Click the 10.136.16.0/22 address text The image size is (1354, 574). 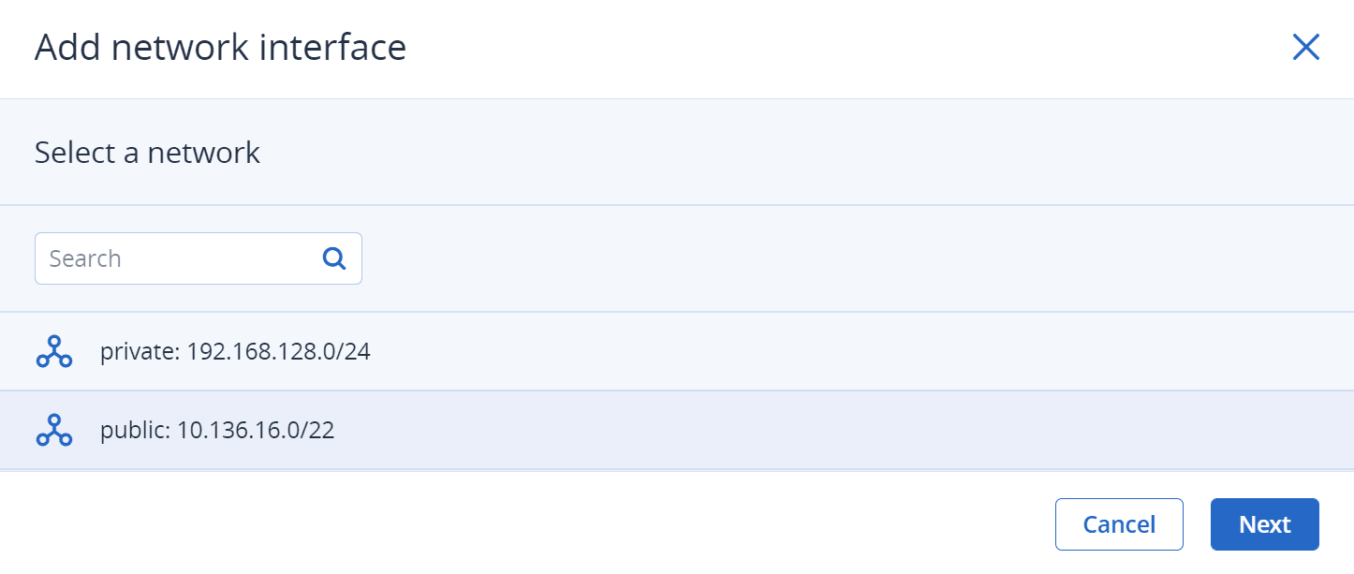256,431
